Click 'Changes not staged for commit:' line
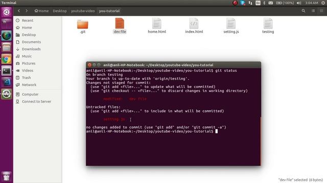 point(118,83)
